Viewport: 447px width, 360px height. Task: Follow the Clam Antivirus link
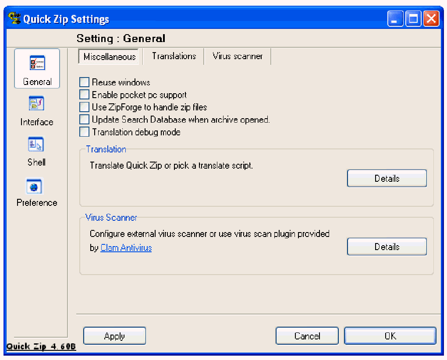(126, 248)
